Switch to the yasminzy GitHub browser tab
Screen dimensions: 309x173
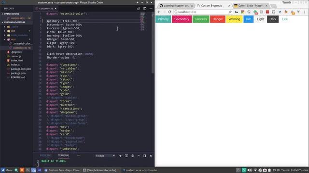176,6
